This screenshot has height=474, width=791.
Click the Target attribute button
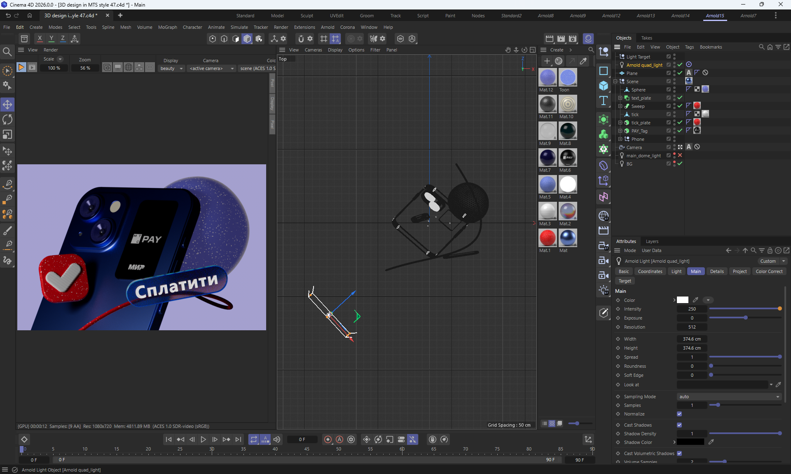click(x=625, y=281)
